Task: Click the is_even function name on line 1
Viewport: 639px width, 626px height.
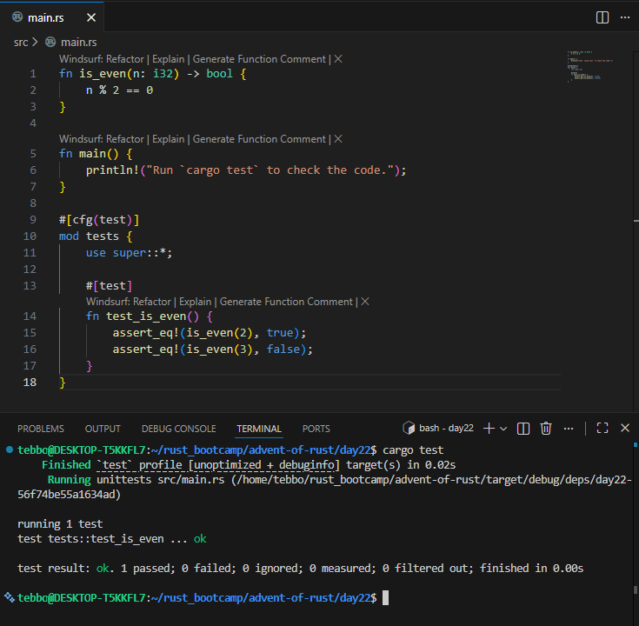Action: pyautogui.click(x=103, y=74)
